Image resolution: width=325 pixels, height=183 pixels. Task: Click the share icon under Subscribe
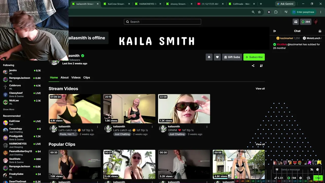pyautogui.click(x=253, y=66)
